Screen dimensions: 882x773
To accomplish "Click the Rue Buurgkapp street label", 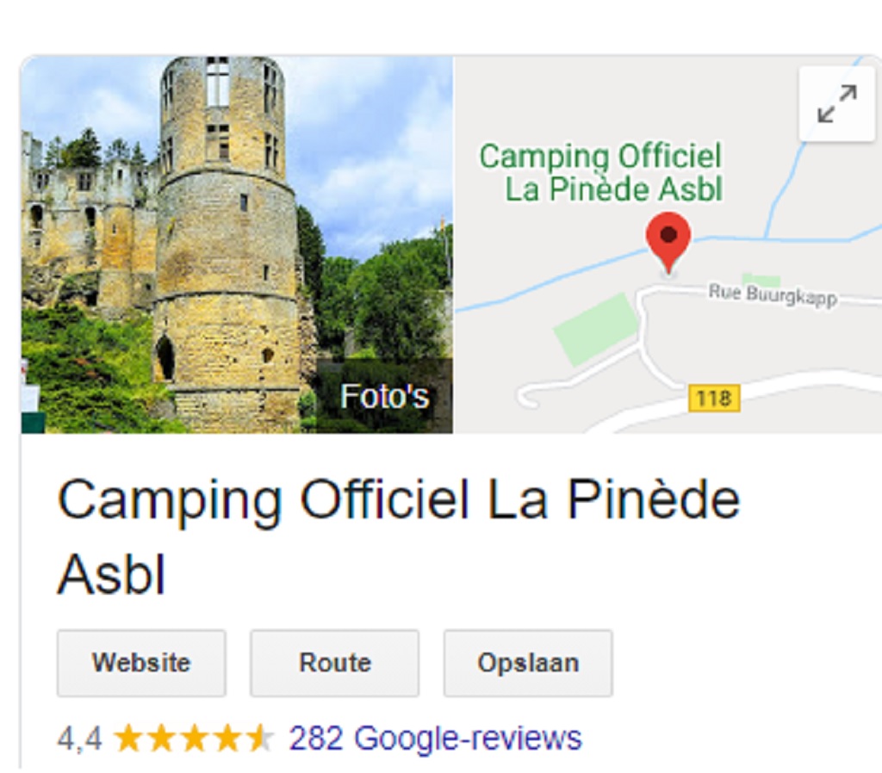I will tap(773, 294).
